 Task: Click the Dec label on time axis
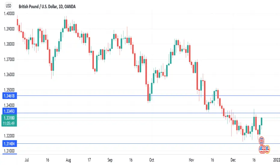pos(233,160)
